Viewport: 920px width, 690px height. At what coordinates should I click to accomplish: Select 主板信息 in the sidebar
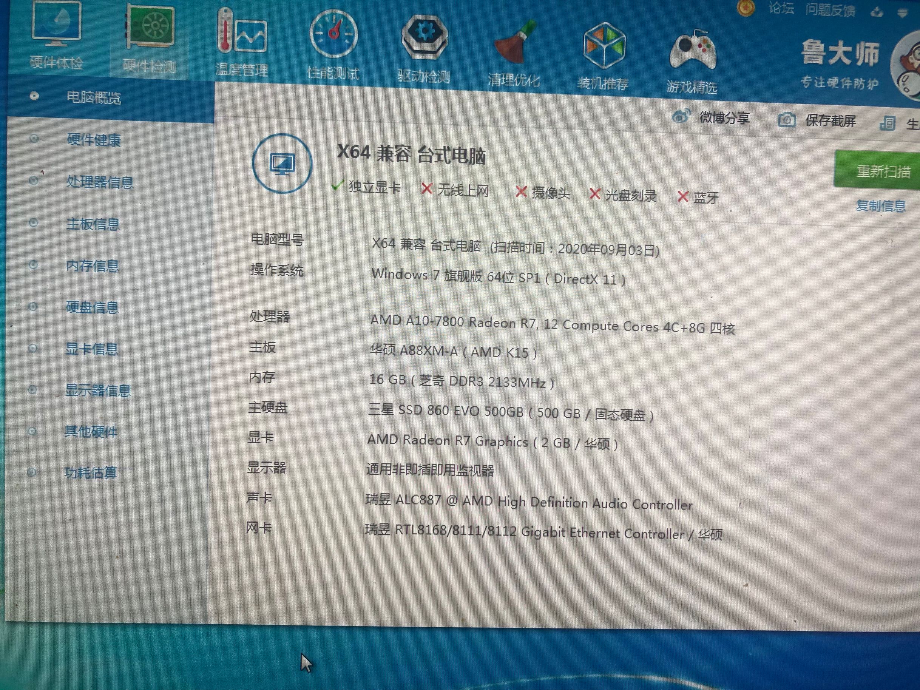tap(93, 224)
